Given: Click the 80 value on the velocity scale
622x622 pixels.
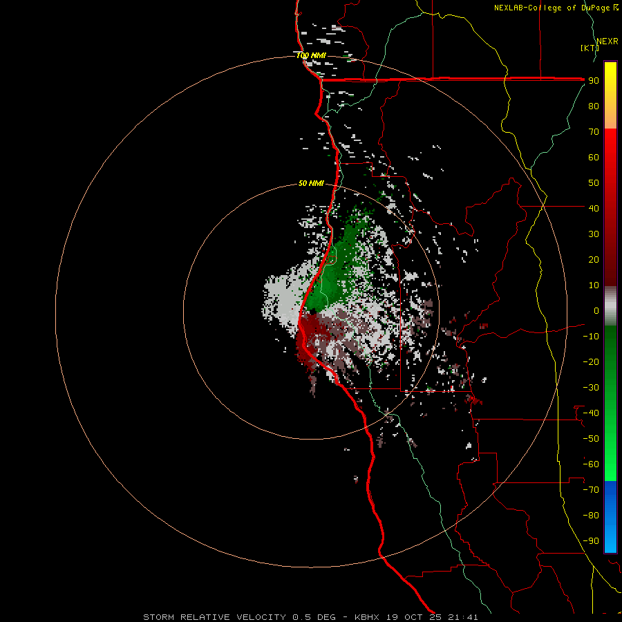Looking at the screenshot, I should 594,106.
